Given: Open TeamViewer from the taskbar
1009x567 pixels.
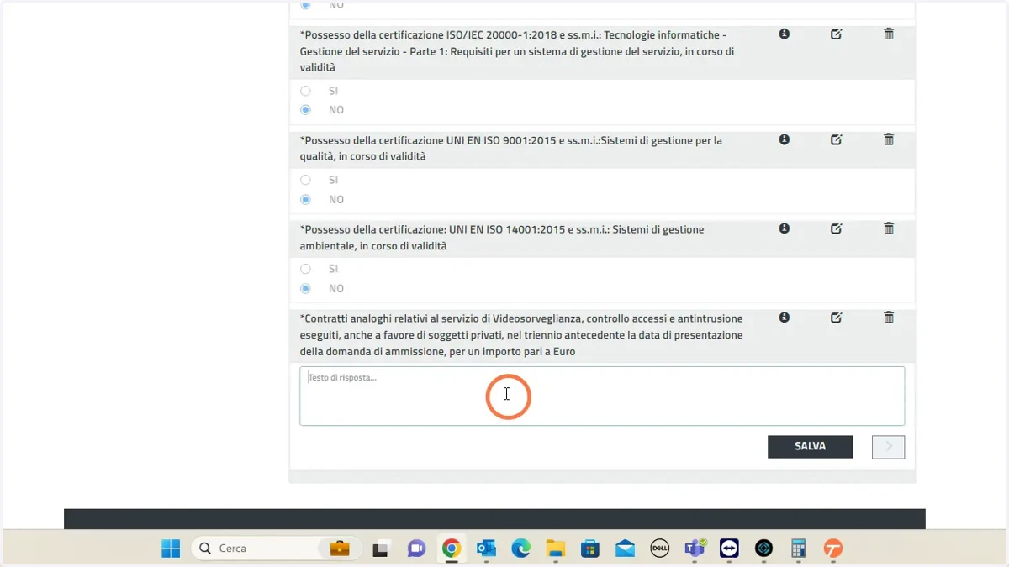Looking at the screenshot, I should [x=729, y=549].
